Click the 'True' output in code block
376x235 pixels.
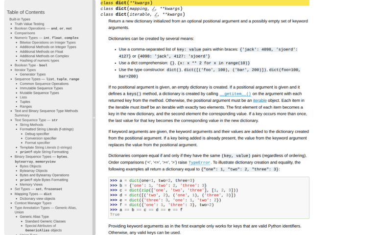(x=115, y=214)
